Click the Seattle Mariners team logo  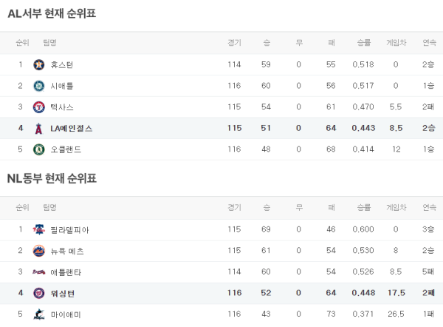point(38,86)
